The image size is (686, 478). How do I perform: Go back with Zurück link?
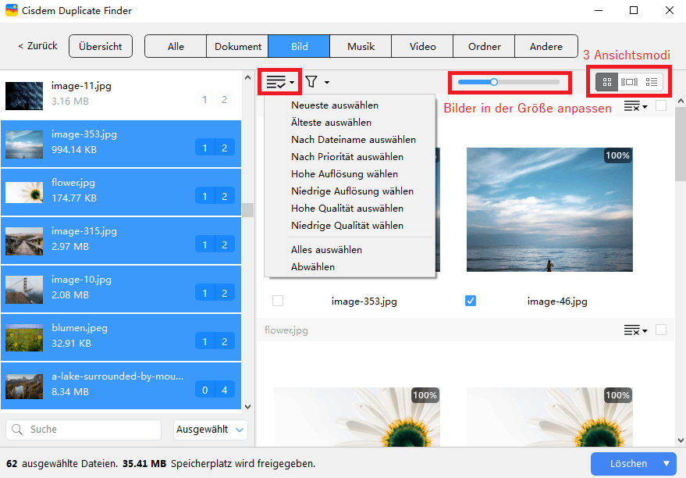[37, 47]
